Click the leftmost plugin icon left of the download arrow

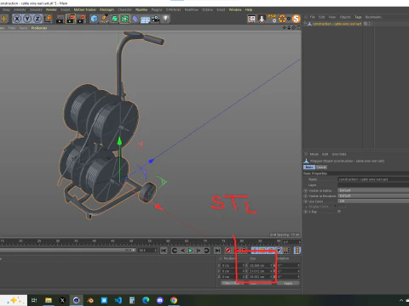point(251,19)
